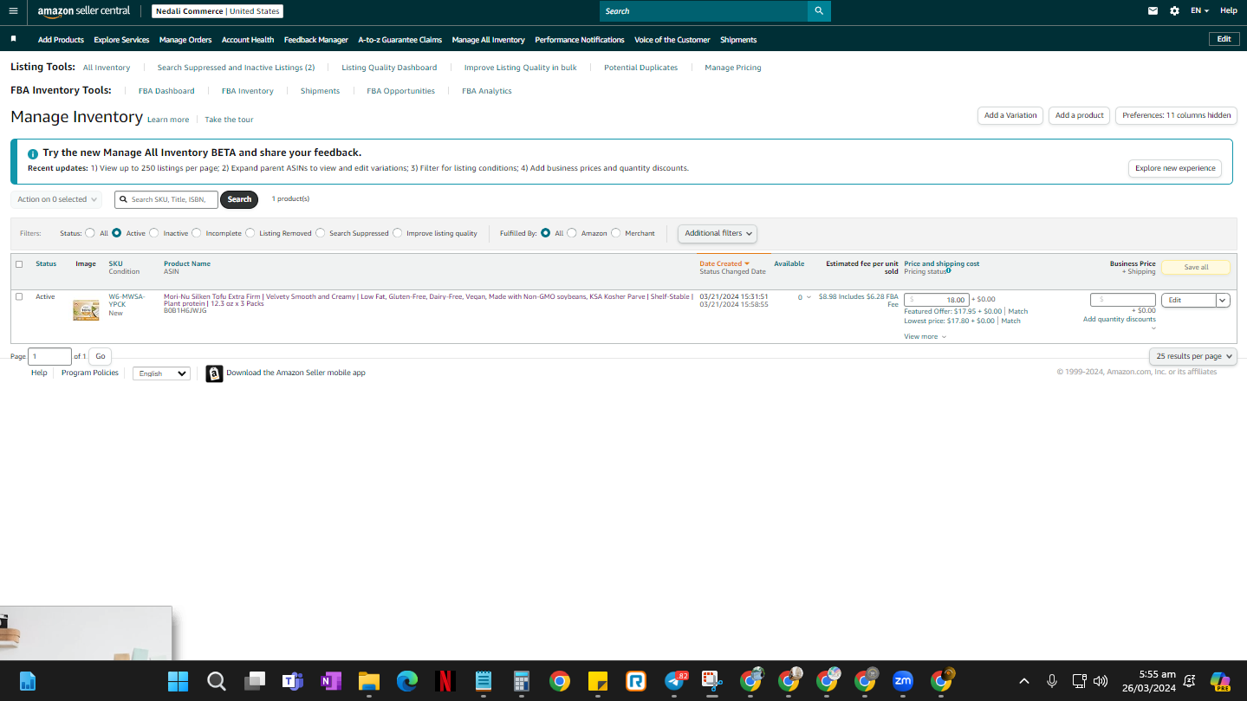Open the W6-MWSA-YPCK SKU link
1247x701 pixels.
point(127,301)
